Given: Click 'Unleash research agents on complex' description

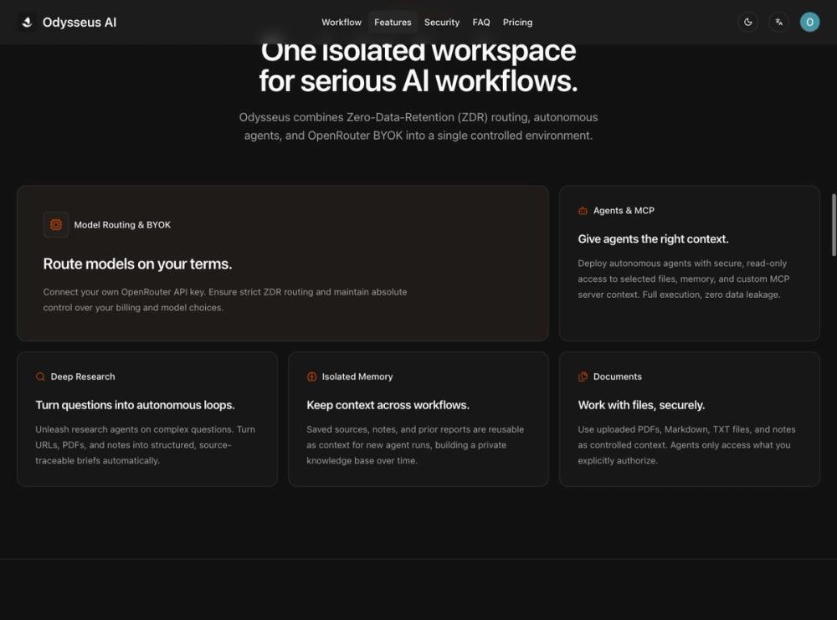Looking at the screenshot, I should [145, 445].
